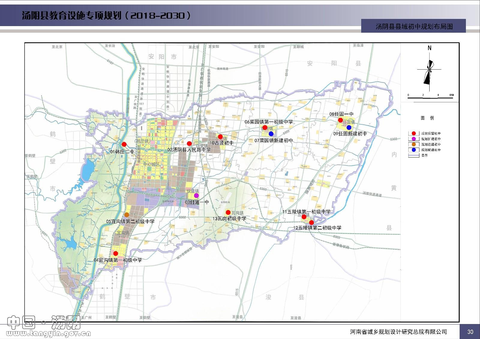The image size is (480, 339).
Task: Click the red marker for 08任固一中
Action: coord(340,120)
